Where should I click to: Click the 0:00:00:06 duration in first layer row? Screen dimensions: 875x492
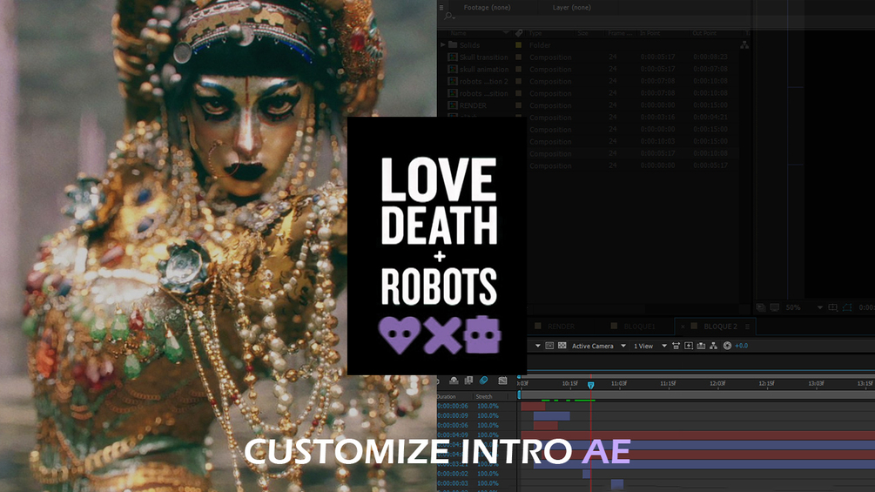pos(453,406)
